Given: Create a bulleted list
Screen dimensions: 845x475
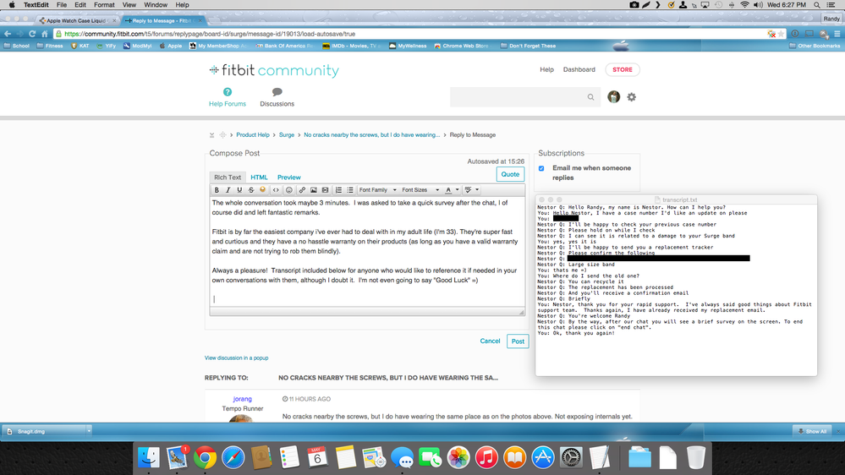Looking at the screenshot, I should (x=349, y=190).
